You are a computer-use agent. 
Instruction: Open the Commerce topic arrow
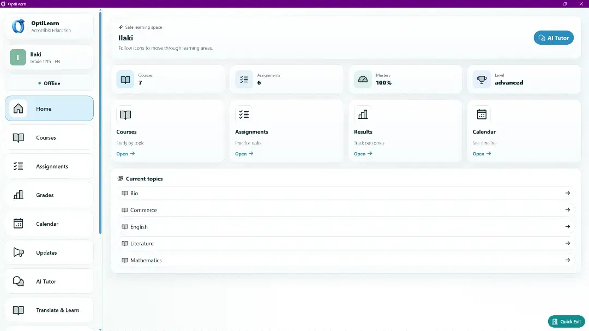coord(568,210)
